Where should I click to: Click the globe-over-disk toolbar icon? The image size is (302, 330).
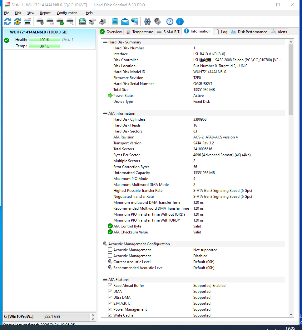(82, 22)
